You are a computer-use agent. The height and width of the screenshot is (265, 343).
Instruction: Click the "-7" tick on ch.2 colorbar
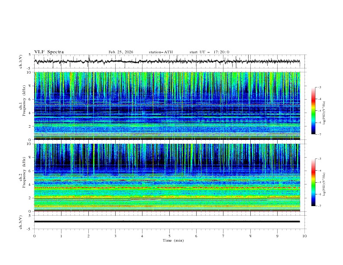[319, 206]
